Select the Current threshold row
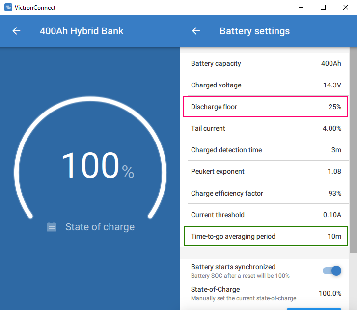Viewport: 357px width, 310px height. tap(266, 215)
